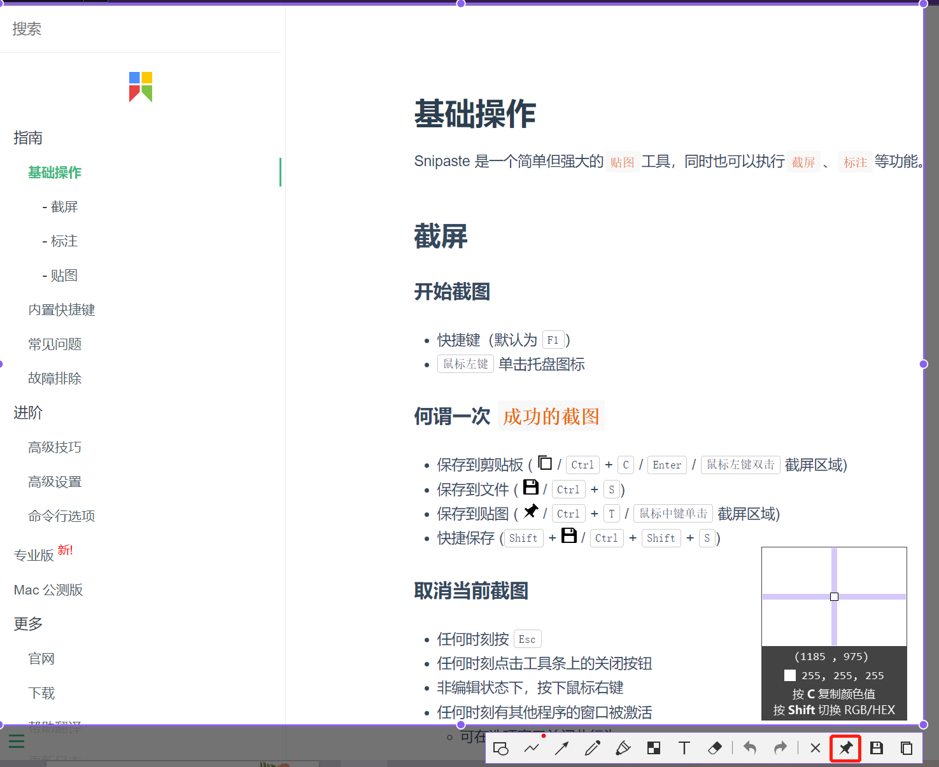Click the 开始截图 subheading
This screenshot has height=767, width=939.
coord(452,292)
